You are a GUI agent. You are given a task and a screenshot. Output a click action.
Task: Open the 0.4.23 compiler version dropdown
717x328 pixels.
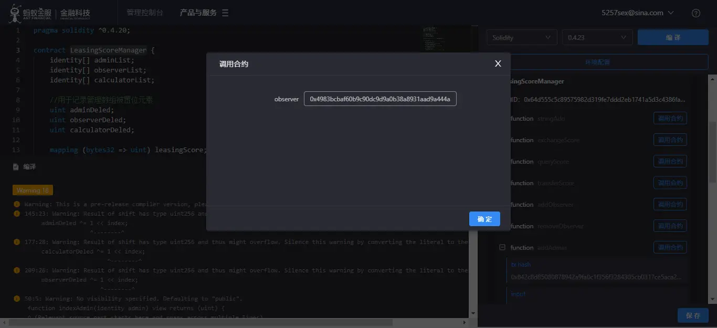coord(597,37)
